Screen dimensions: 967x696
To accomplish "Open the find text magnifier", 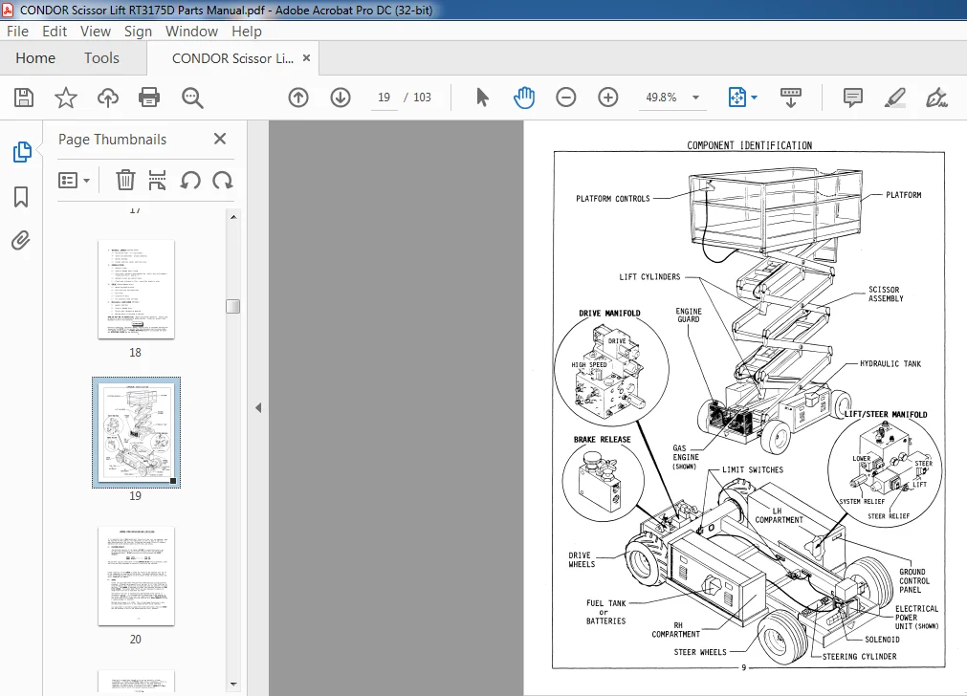I will point(192,98).
